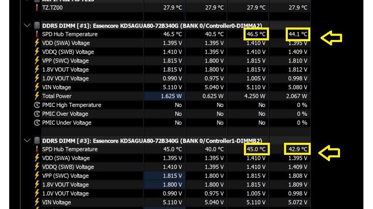Click the thermometer icon for DIMM #3 SPD Hub Temperature
Viewport: 373px width, 209px height.
tap(37, 149)
